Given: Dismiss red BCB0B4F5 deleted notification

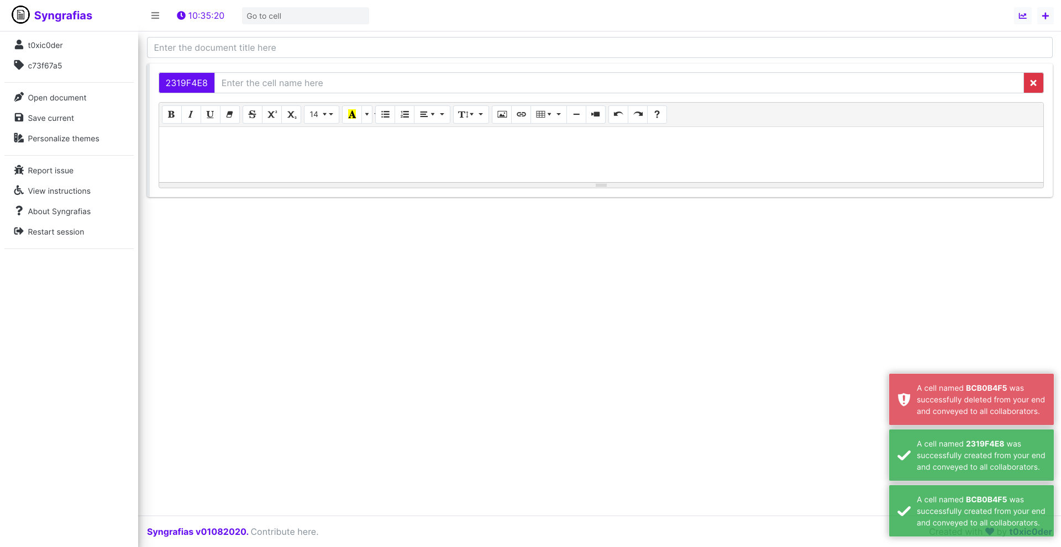Looking at the screenshot, I should pyautogui.click(x=971, y=400).
